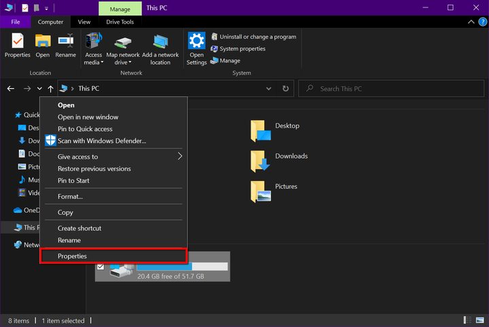This screenshot has width=489, height=327.
Task: Click the refresh button in address bar
Action: (285, 89)
